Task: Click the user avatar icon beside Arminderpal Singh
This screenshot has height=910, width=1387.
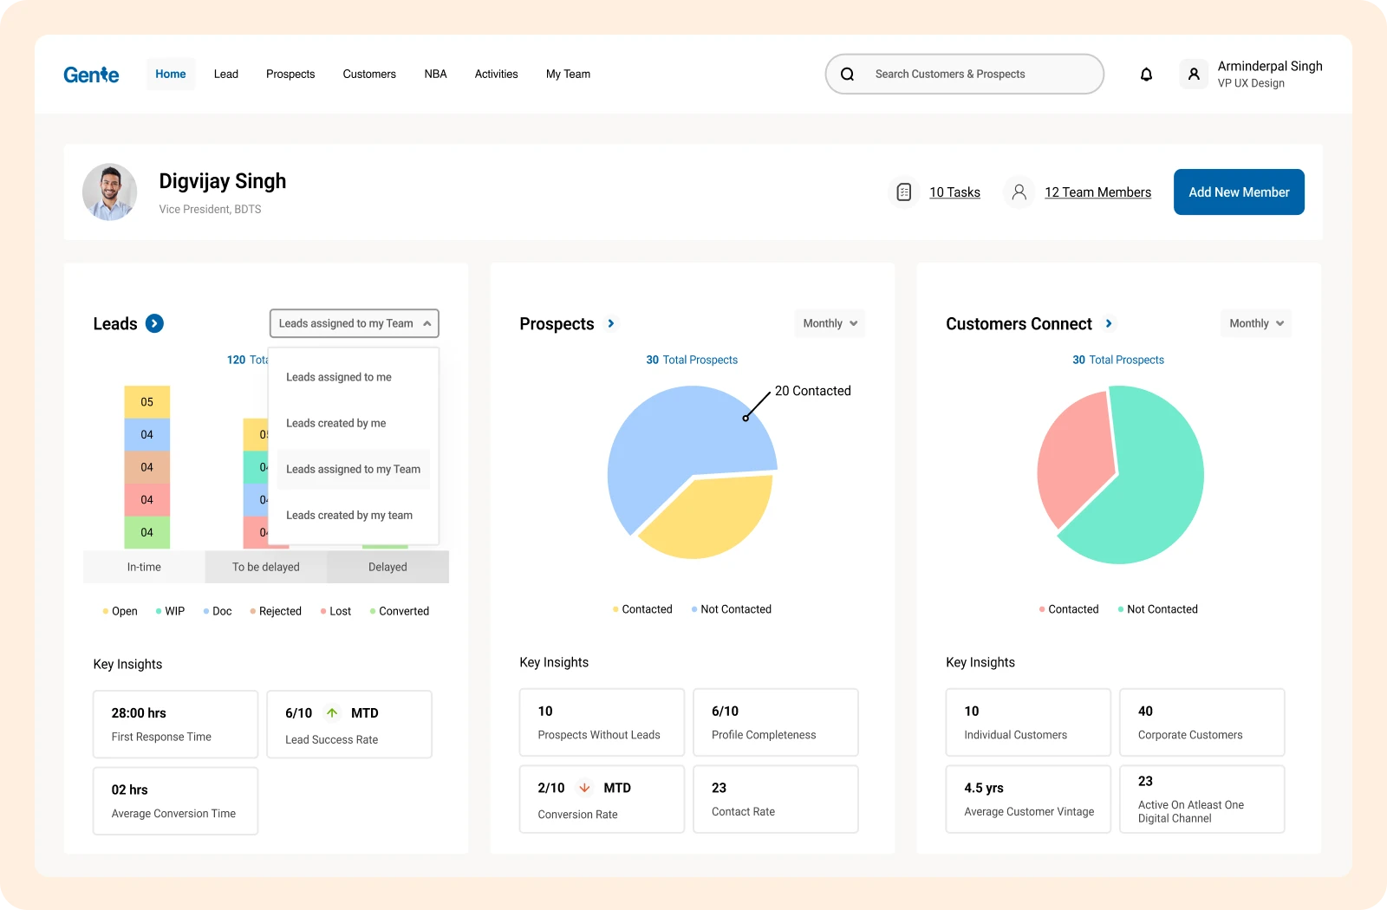Action: pos(1194,75)
